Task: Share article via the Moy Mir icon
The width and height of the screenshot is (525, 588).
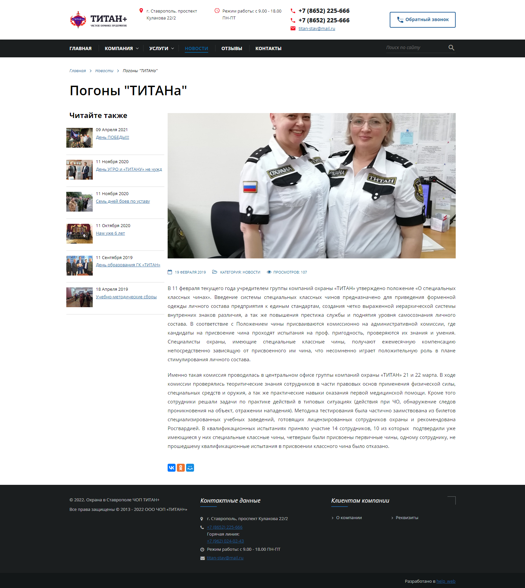Action: (190, 468)
